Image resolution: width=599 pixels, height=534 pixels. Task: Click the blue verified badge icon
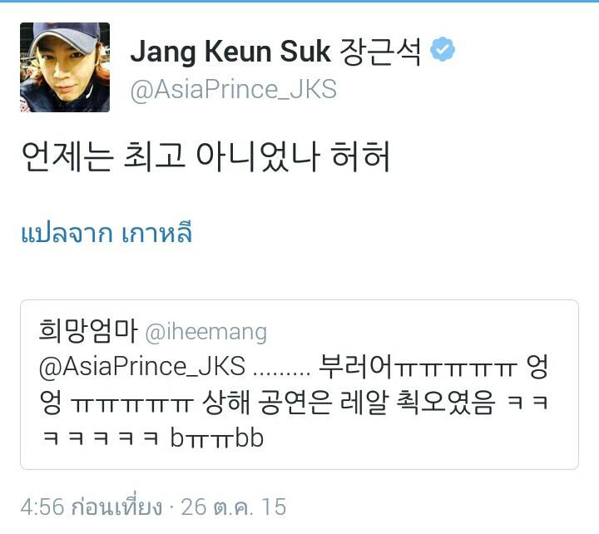tap(443, 49)
